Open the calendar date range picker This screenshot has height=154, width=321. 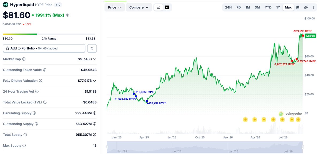[x=298, y=7]
